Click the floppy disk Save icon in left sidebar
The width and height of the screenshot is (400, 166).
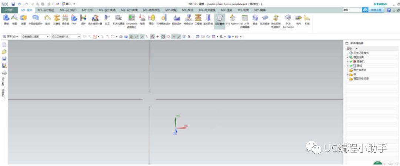coord(4,59)
